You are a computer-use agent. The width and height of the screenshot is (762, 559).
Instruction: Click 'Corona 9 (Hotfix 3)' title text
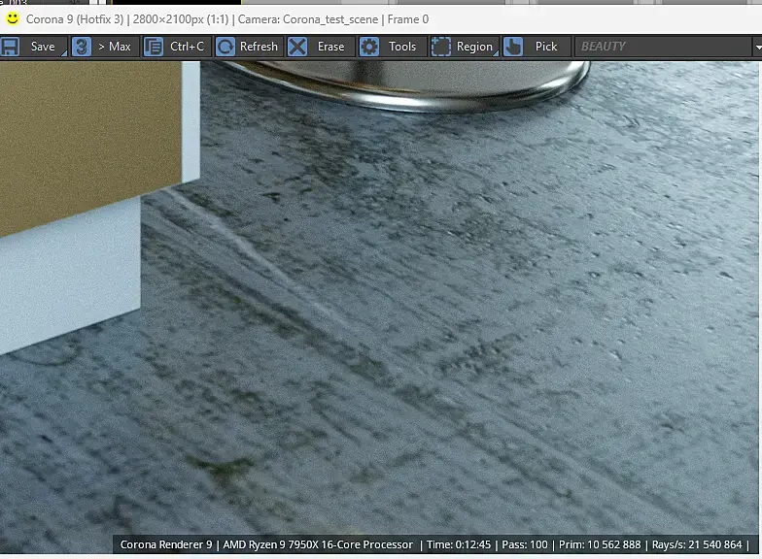75,19
